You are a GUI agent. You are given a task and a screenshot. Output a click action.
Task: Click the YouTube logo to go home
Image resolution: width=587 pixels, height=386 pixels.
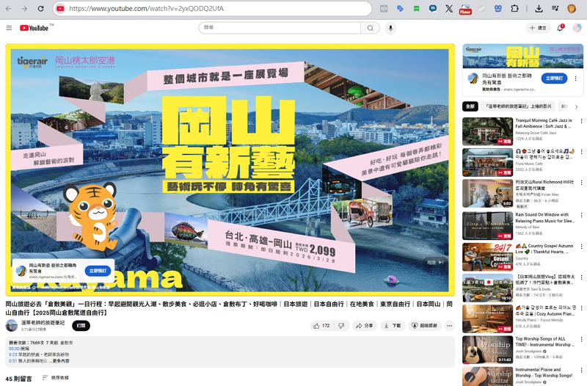click(34, 28)
